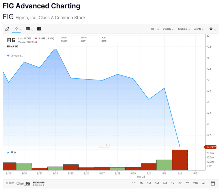
Task: Click the info tooltip icon
Action: tap(28, 29)
